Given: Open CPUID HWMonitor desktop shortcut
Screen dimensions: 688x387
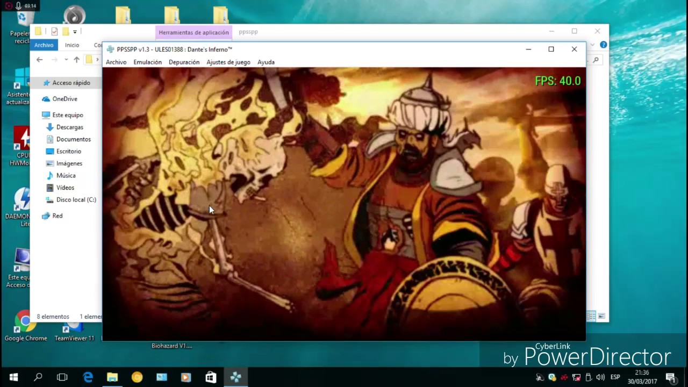Looking at the screenshot, I should pos(20,146).
